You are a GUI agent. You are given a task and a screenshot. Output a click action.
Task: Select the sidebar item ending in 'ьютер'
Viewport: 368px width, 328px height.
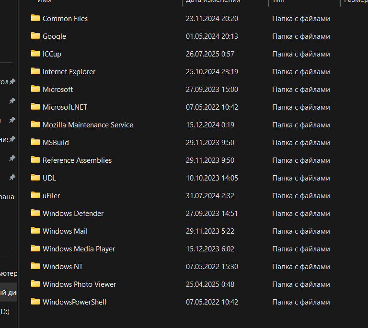coord(9,273)
